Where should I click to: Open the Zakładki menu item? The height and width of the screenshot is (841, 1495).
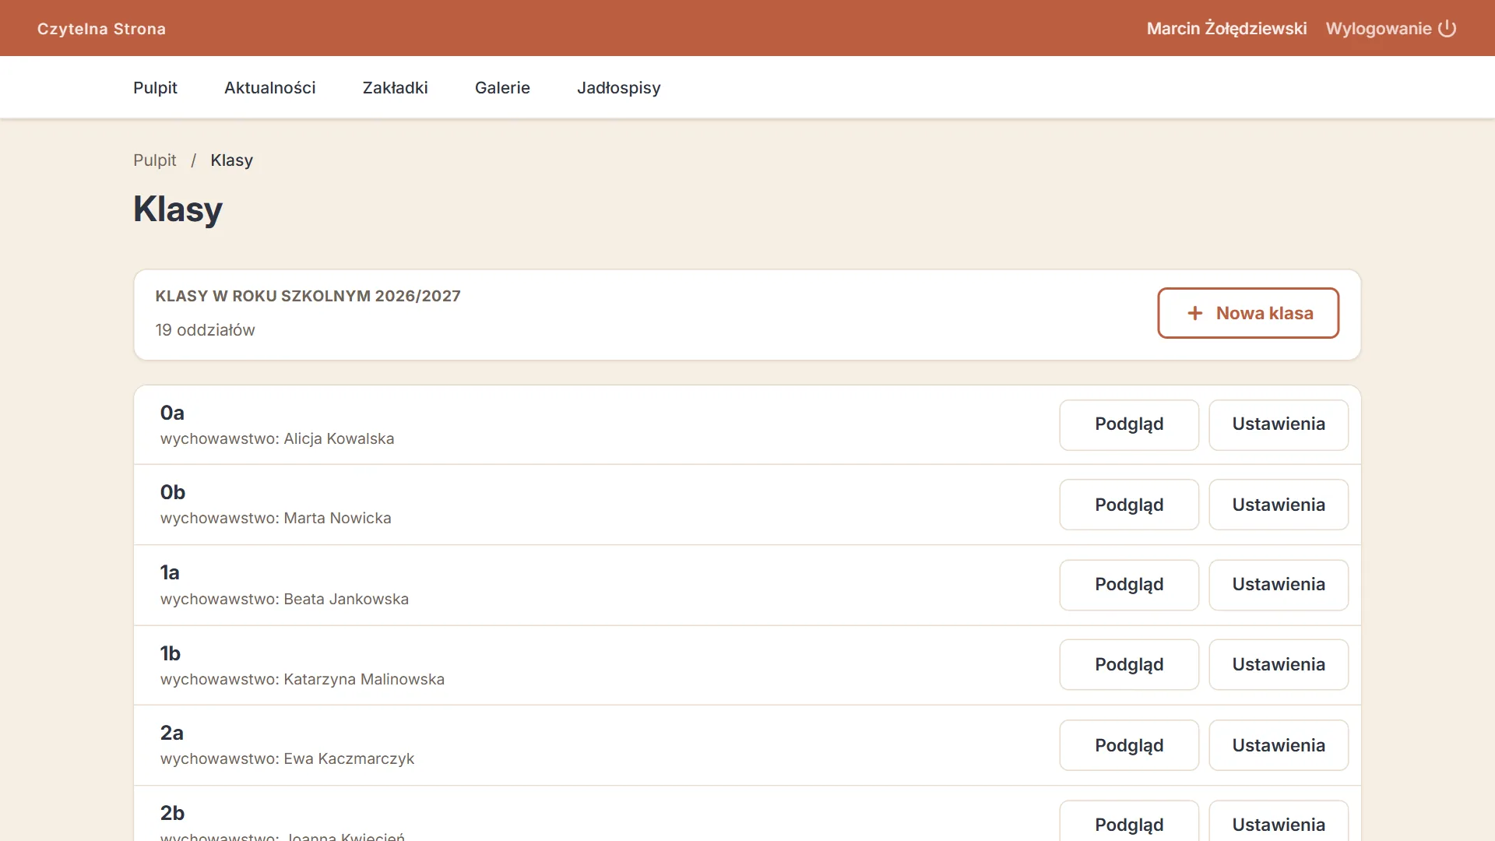pyautogui.click(x=396, y=88)
